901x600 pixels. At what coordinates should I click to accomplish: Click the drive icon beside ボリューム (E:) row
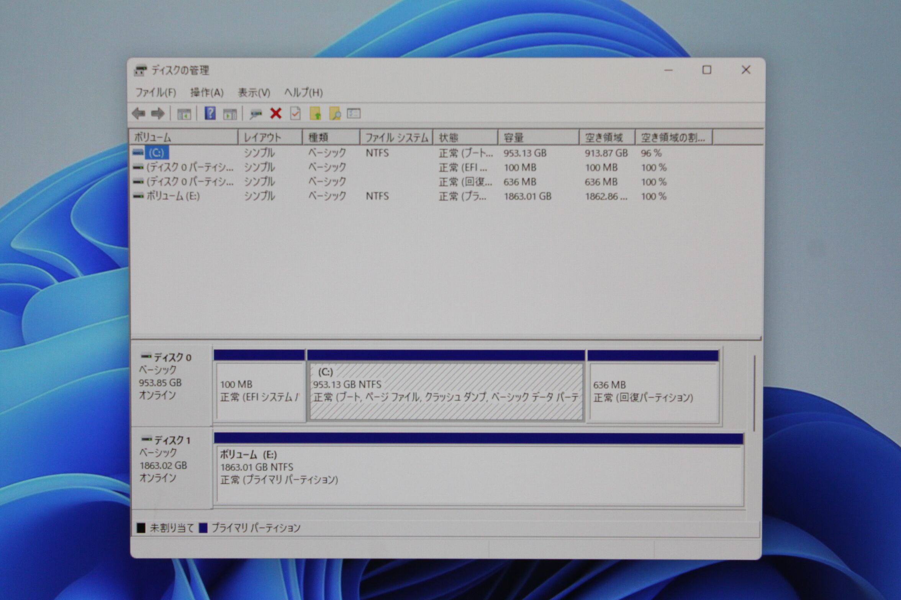(x=138, y=196)
